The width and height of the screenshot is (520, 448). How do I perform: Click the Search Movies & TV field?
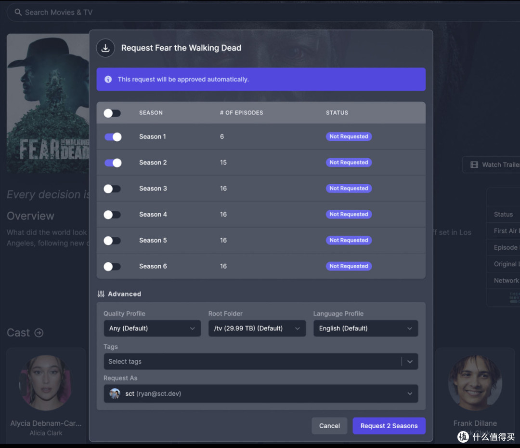coord(263,12)
